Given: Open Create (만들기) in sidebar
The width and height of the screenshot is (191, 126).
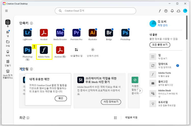Looking at the screenshot, I should coord(8,63).
